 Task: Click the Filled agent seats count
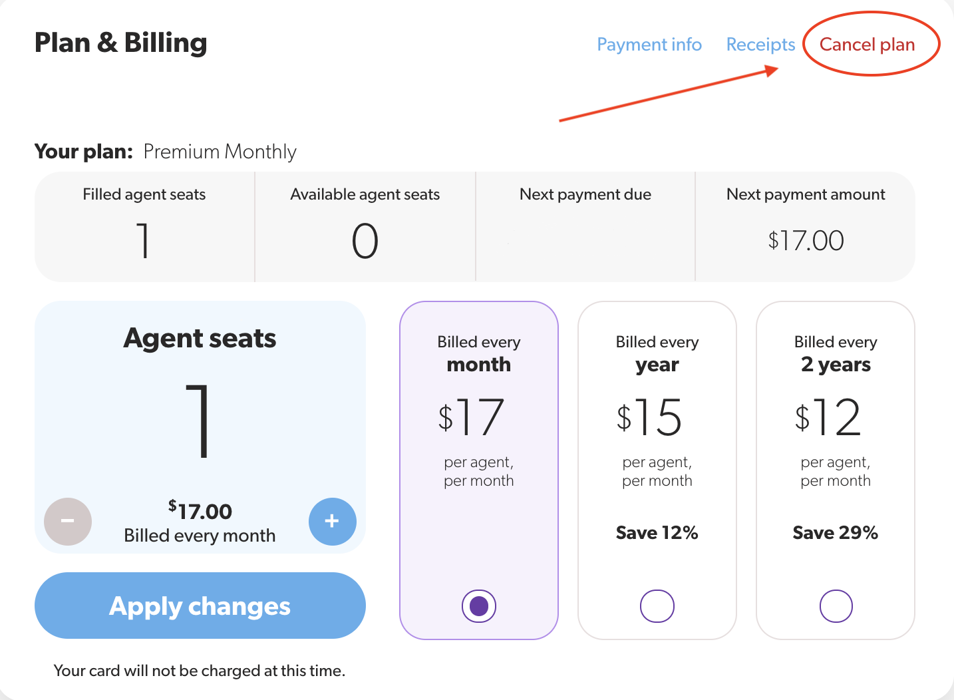point(144,241)
